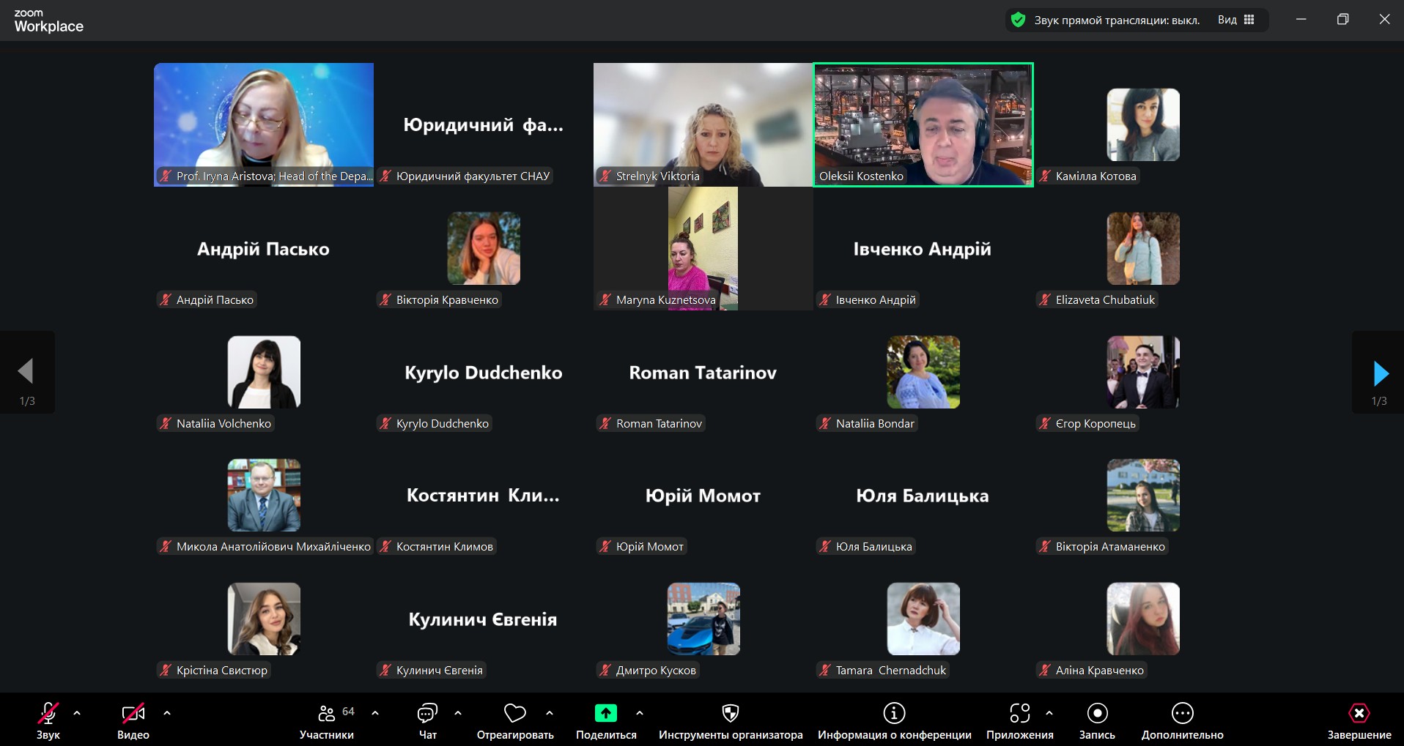Select Oleksii Kostenko's video tile
Image resolution: width=1404 pixels, height=746 pixels.
[923, 124]
